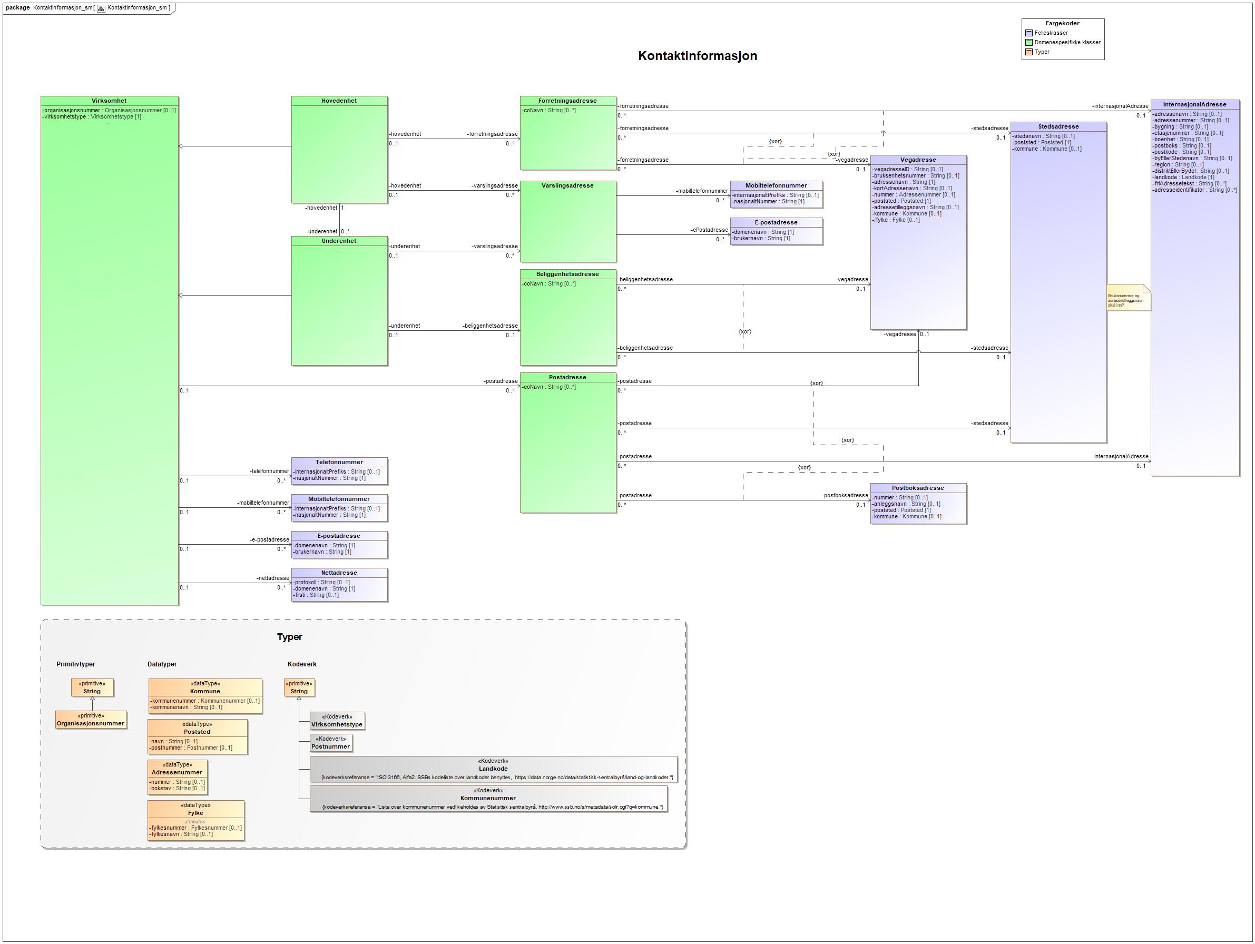The width and height of the screenshot is (1255, 944).
Task: Click the telefonnummer role label on Virksomhet association
Action: (270, 471)
